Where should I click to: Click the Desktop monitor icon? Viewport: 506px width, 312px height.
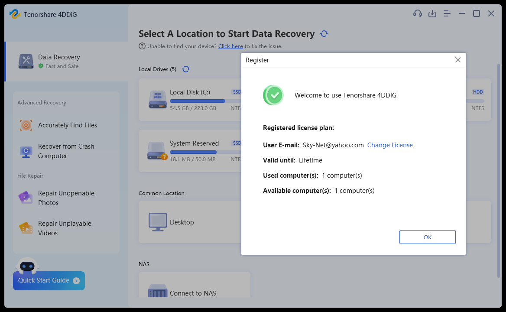click(158, 222)
